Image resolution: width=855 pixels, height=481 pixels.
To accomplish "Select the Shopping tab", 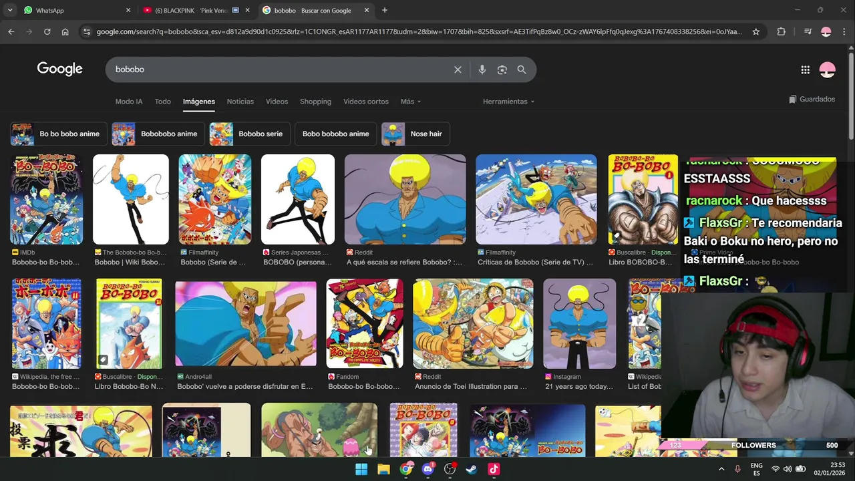I will (x=315, y=102).
